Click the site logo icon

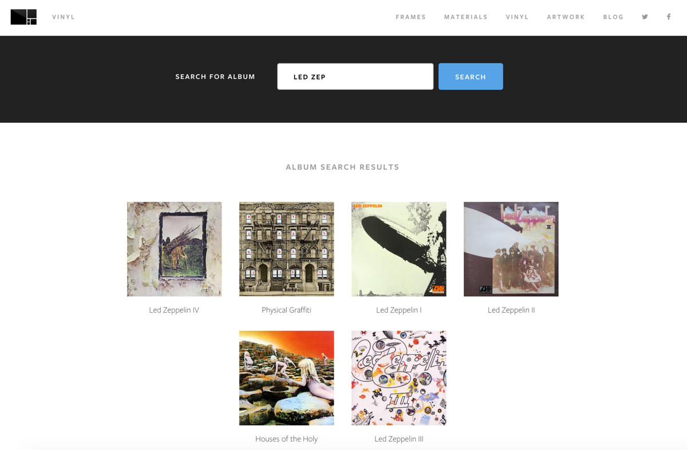coord(23,17)
